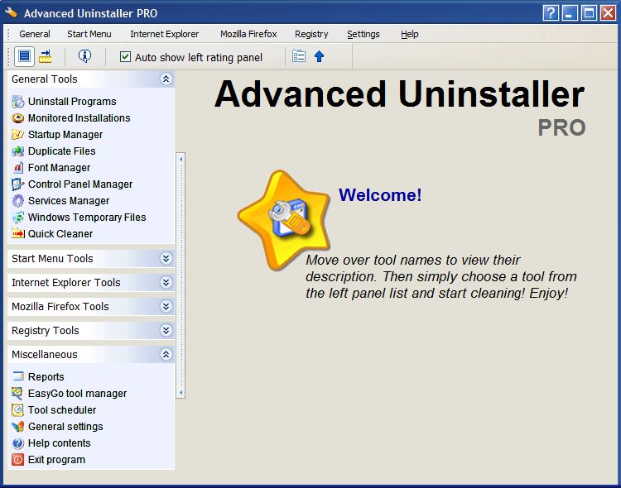
Task: Collapse the General Tools section
Action: click(x=166, y=79)
